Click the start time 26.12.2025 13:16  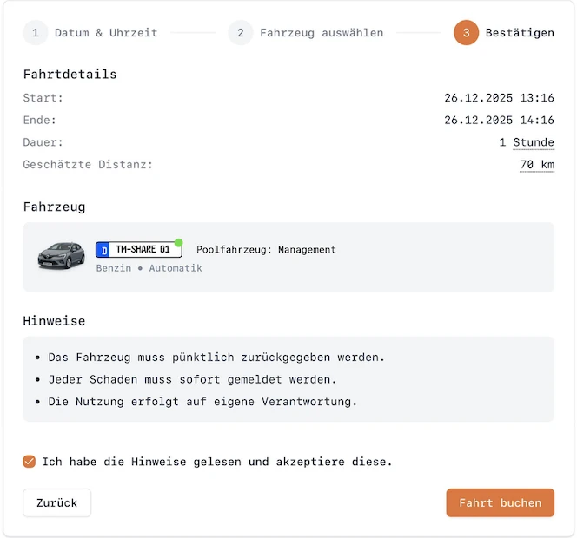coord(499,98)
